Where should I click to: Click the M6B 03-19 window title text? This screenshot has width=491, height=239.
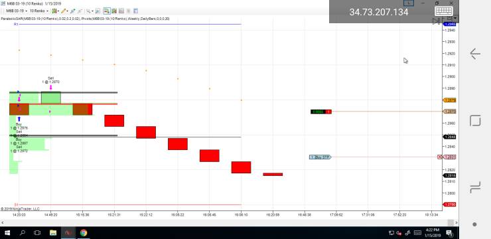click(x=34, y=3)
